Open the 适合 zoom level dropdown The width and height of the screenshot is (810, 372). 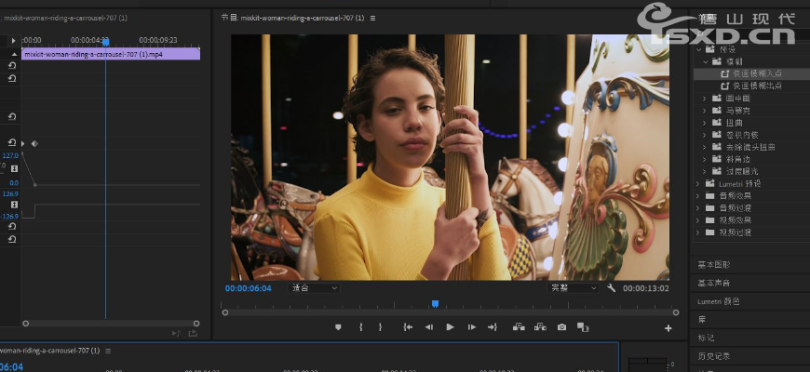pos(314,288)
